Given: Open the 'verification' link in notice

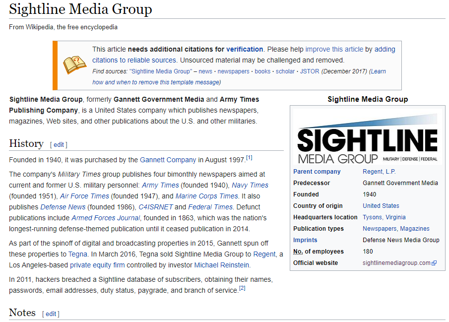Looking at the screenshot, I should pyautogui.click(x=245, y=49).
